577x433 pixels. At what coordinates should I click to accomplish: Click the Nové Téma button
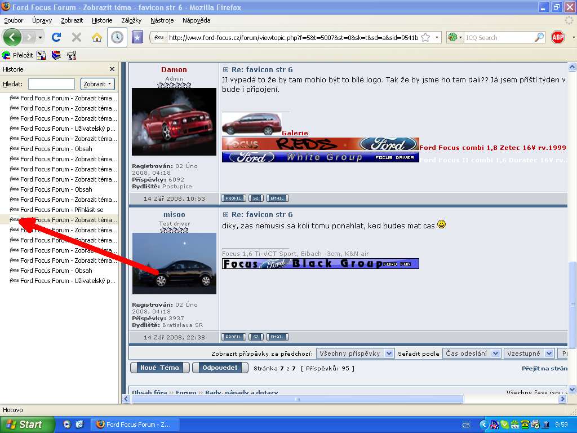[159, 368]
